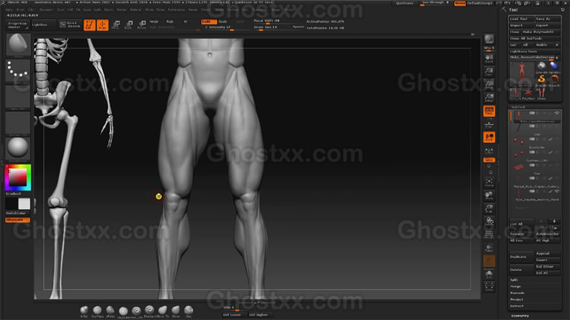Toggle the Transp transparency icon

(489, 248)
